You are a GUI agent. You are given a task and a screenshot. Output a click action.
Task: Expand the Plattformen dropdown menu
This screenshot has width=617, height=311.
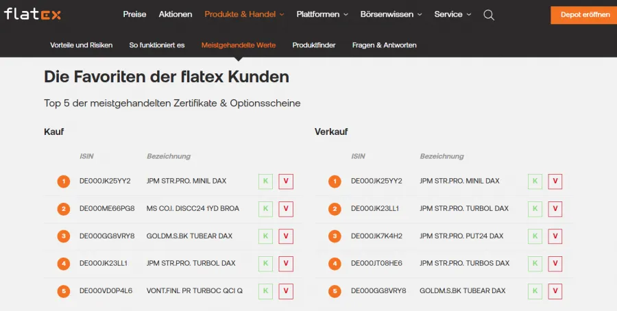[x=322, y=14]
